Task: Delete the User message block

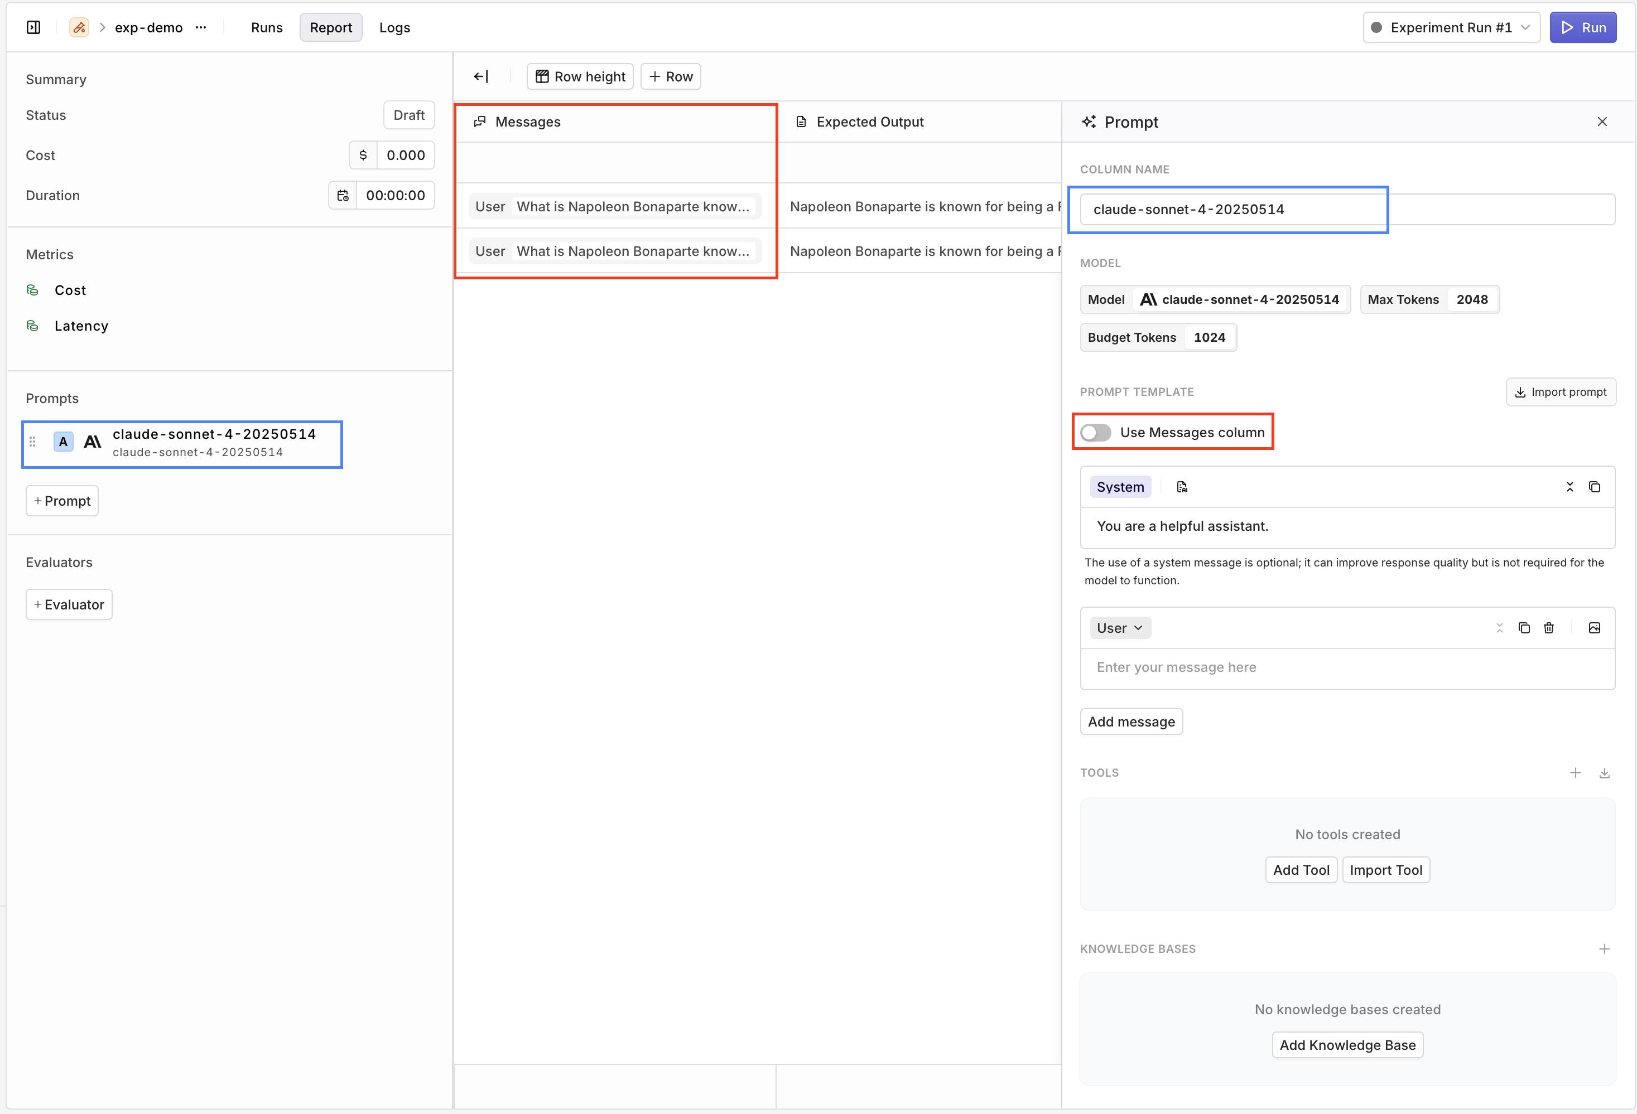Action: point(1548,628)
